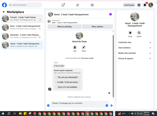Expand the Customize chat section
The width and height of the screenshot is (157, 116).
135,42
